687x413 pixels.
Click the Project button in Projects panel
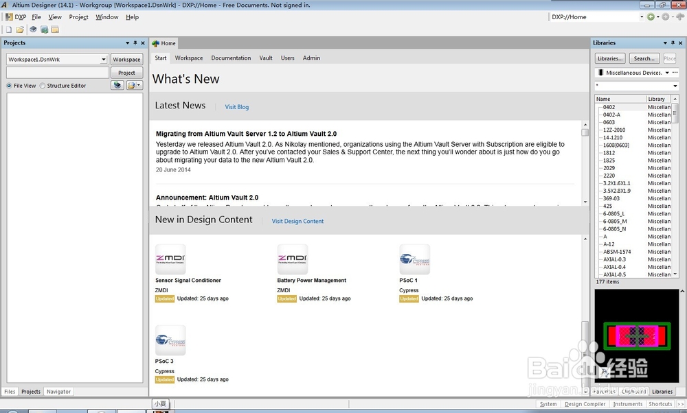click(x=126, y=73)
